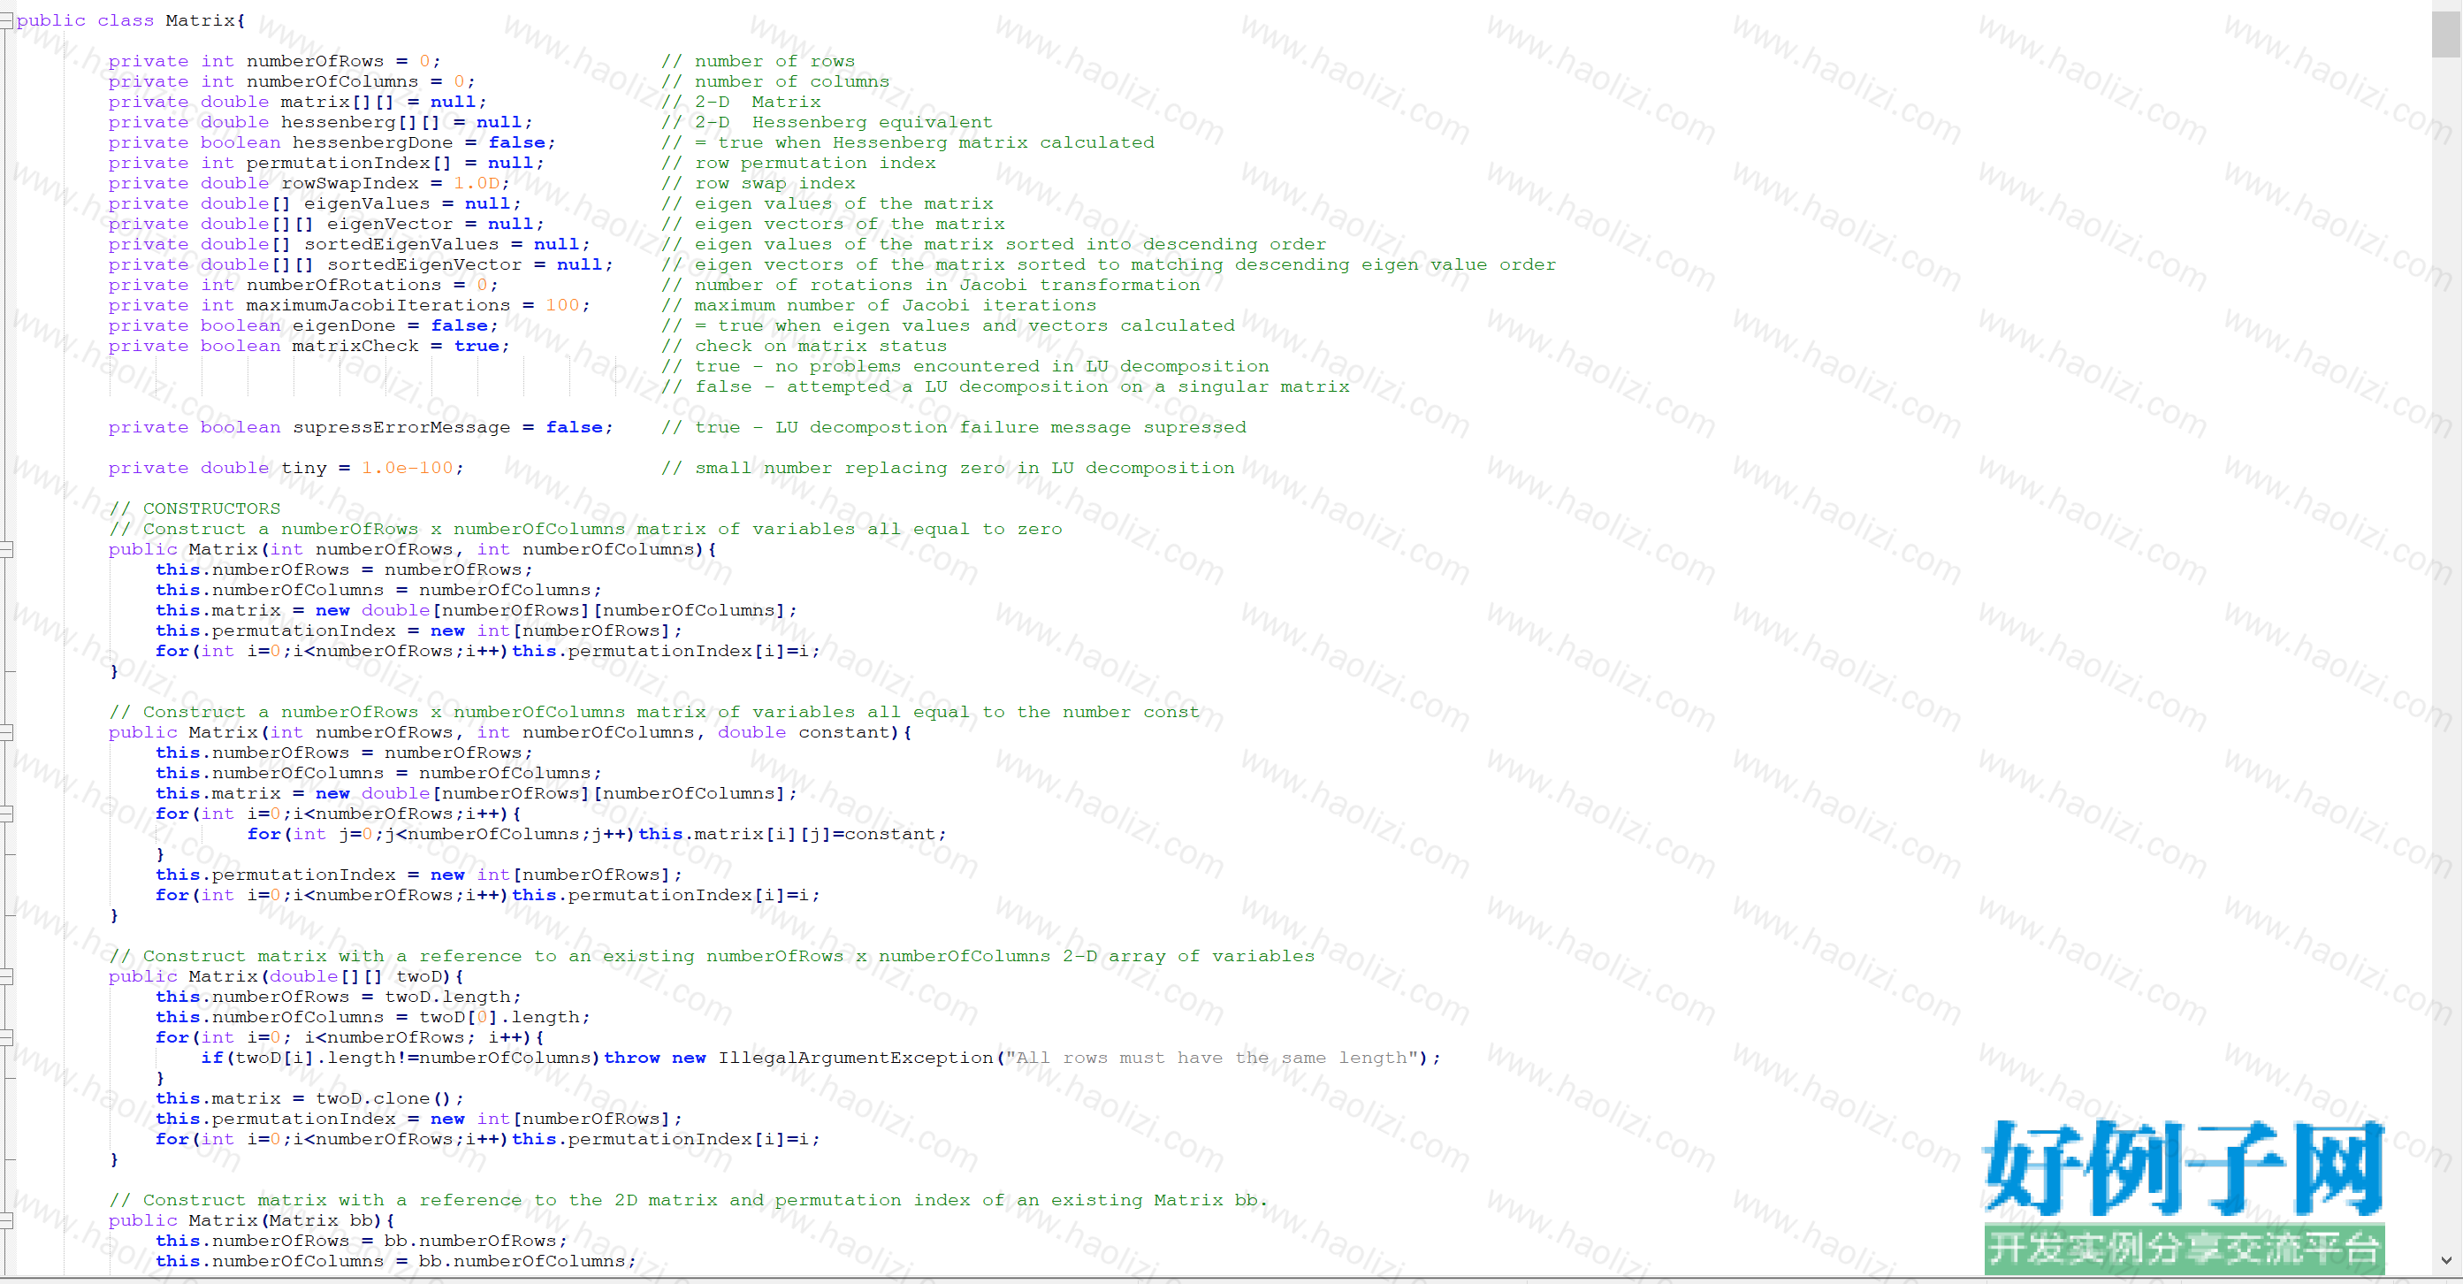Click the comment '// row swap index'
Viewport: 2463px width, 1284px height.
tap(759, 184)
